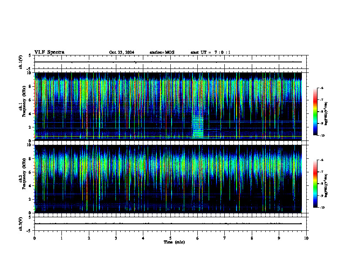Click the "ch.3(V)" axis label of the bottom waveform panel
This screenshot has height=267, width=345.
click(21, 224)
